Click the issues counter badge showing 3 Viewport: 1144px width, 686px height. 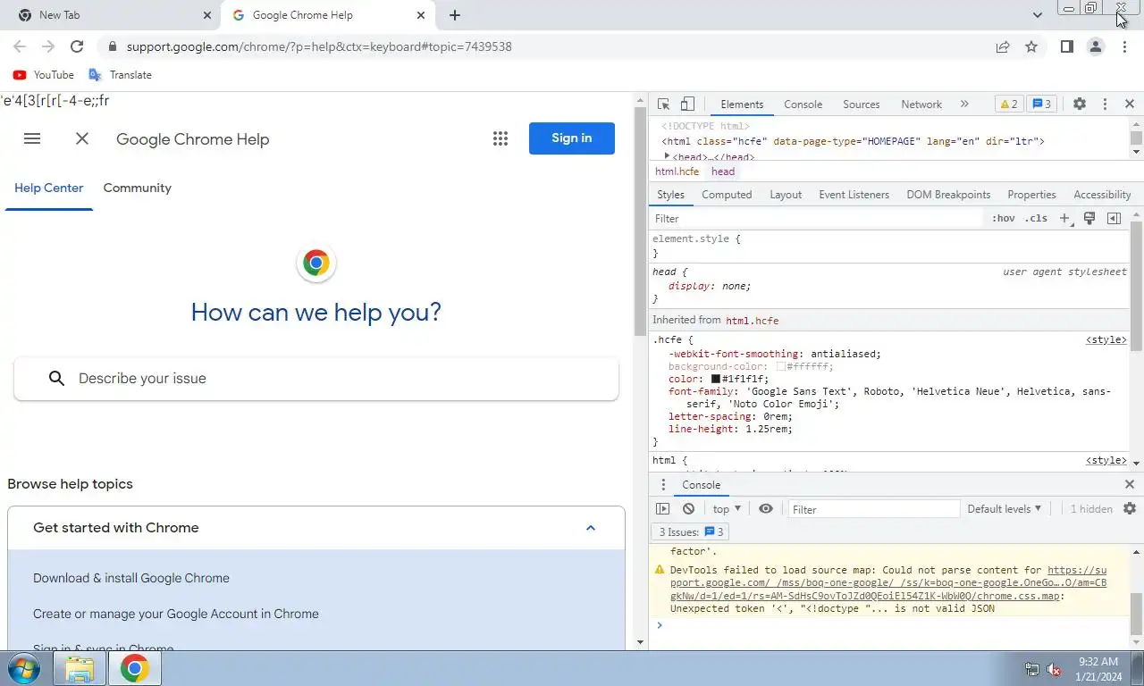tap(1041, 105)
